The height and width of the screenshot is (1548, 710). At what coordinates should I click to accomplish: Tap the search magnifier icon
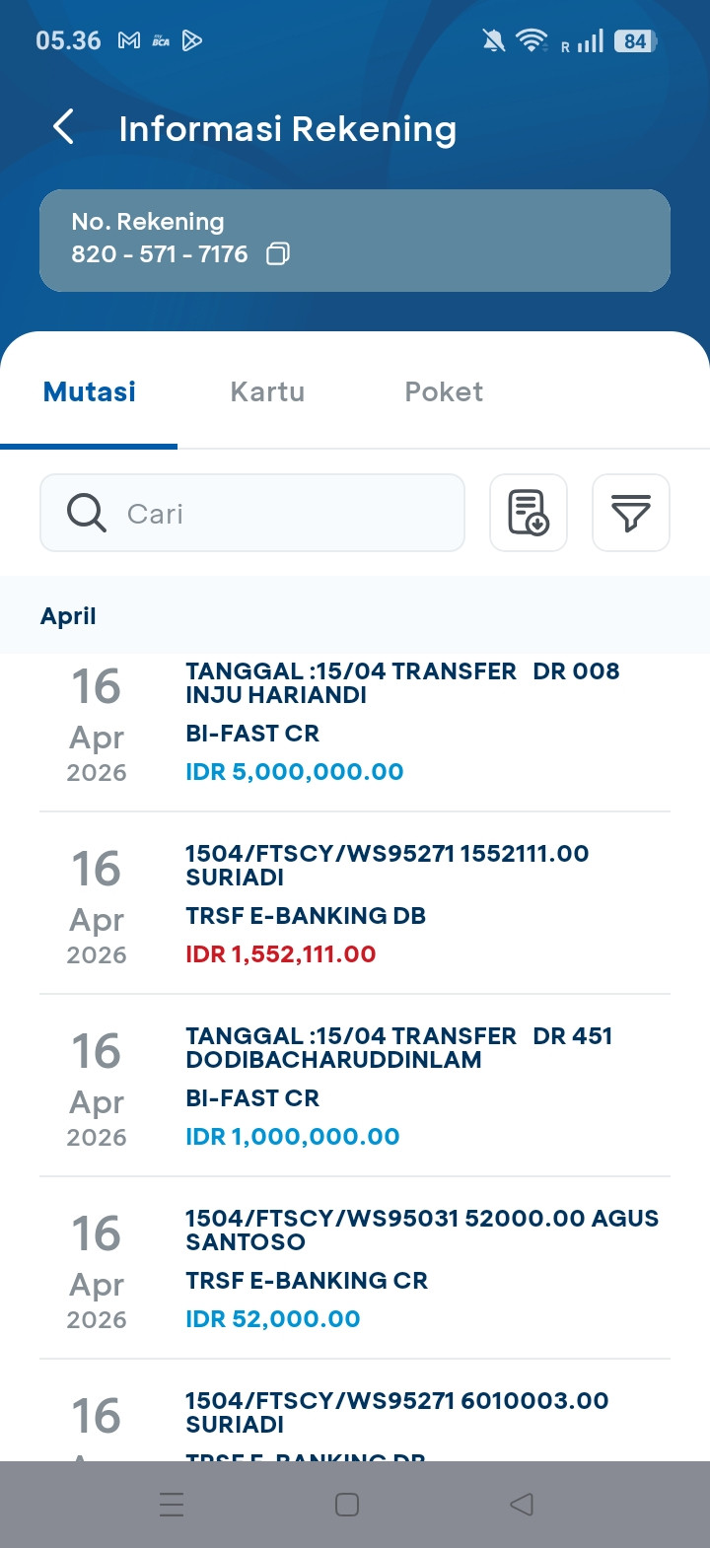(87, 513)
